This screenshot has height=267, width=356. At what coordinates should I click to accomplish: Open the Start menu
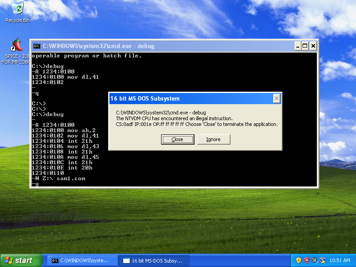click(20, 260)
